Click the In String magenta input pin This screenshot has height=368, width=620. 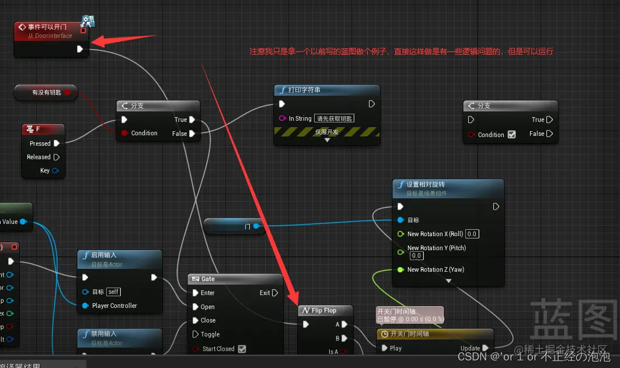click(x=283, y=118)
